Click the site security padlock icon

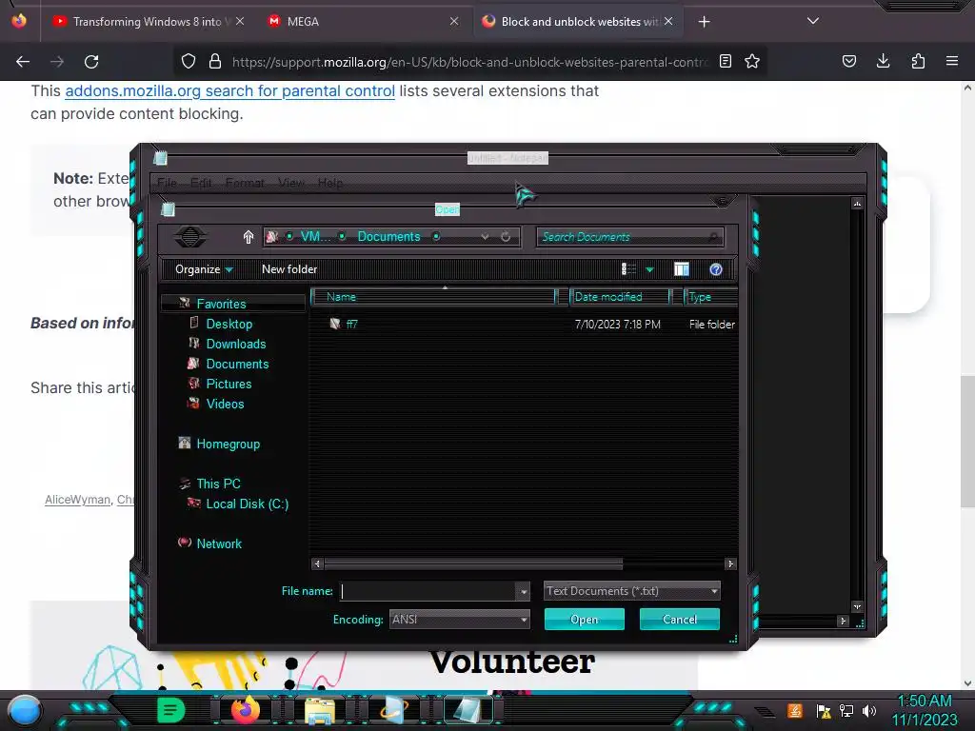pos(215,61)
